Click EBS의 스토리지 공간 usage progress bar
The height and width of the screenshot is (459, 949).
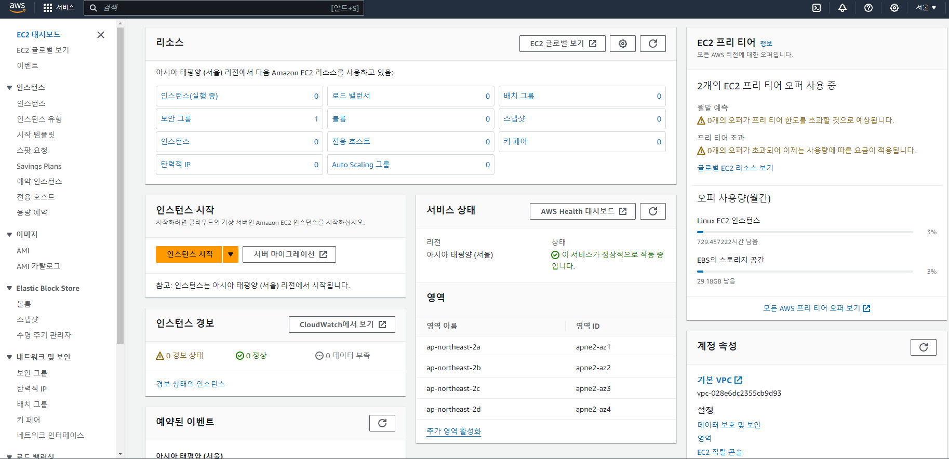tap(805, 272)
